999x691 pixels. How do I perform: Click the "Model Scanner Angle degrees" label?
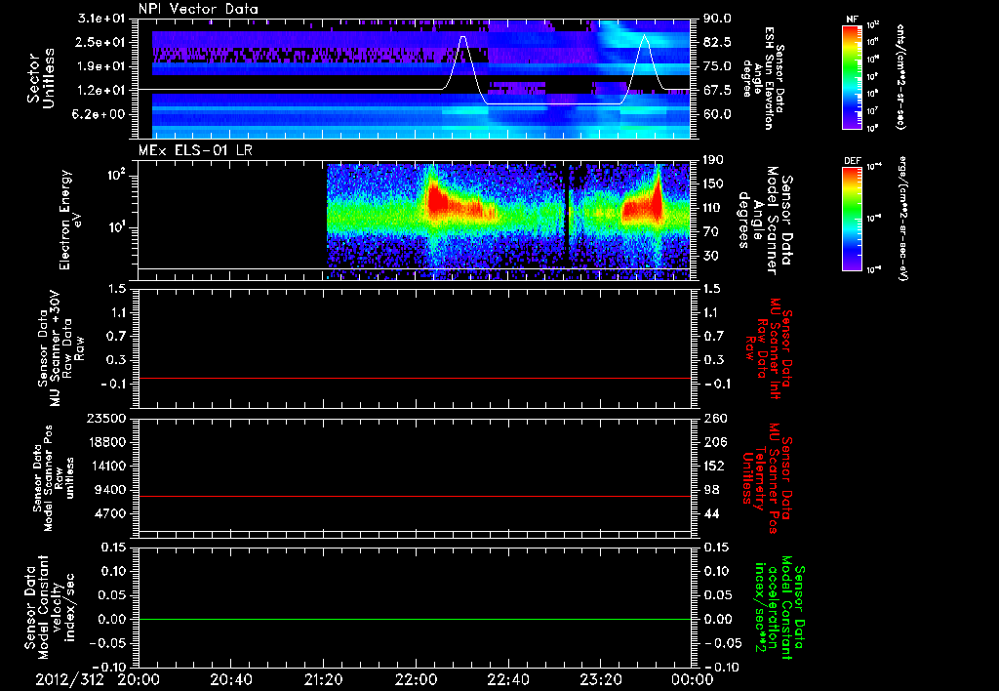pyautogui.click(x=764, y=221)
